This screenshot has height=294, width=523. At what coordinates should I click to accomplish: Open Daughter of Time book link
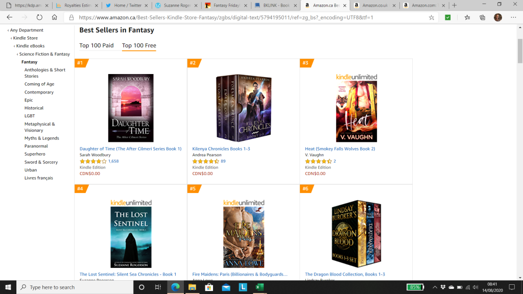[x=130, y=149]
